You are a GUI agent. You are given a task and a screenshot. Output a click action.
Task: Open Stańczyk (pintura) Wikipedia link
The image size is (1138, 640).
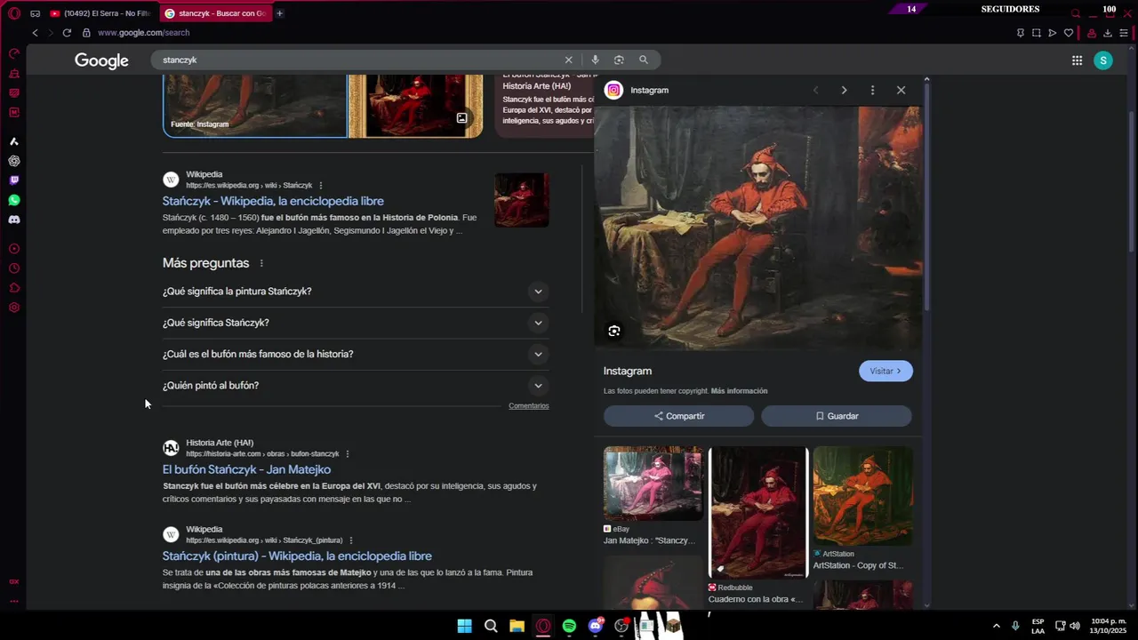(x=297, y=556)
